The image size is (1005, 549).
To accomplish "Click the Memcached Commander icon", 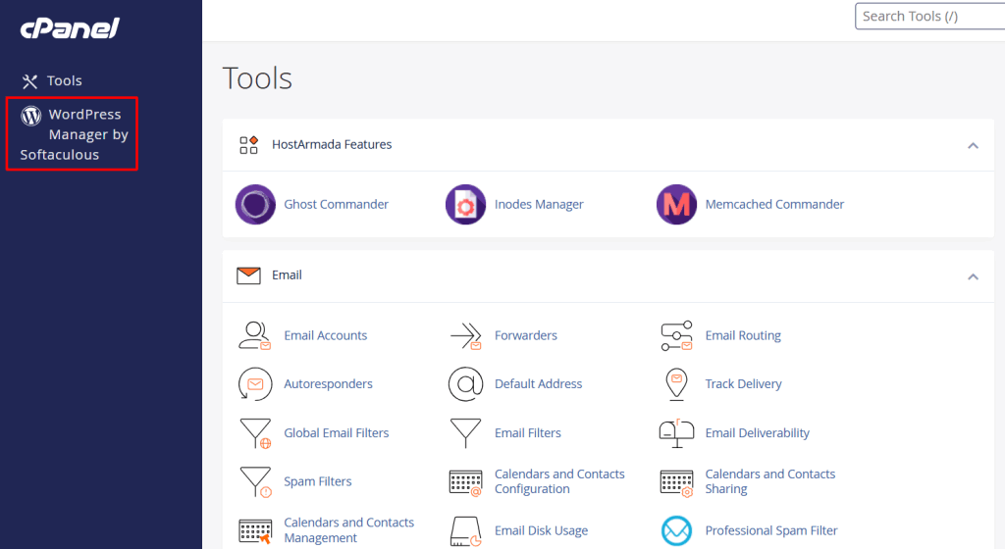I will tap(676, 205).
